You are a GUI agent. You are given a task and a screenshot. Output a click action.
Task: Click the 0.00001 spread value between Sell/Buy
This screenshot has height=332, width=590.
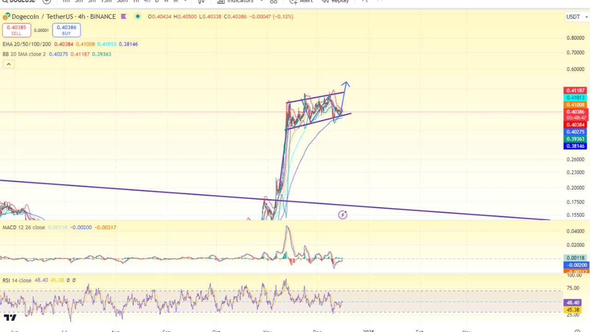41,30
